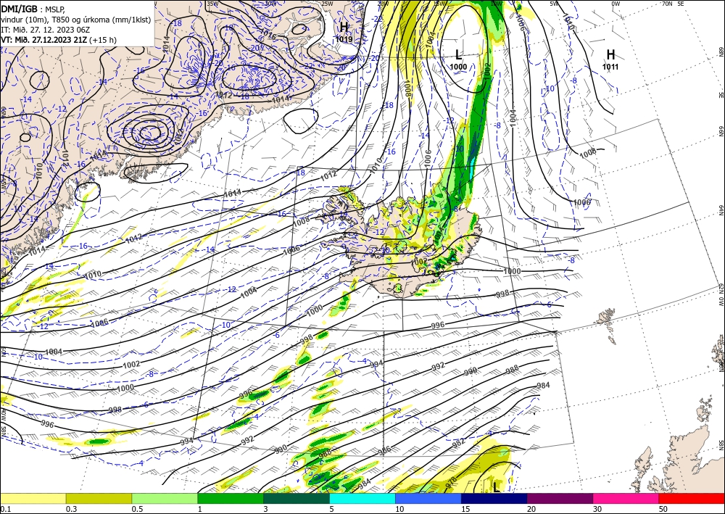Click the navy 15–20 legend color segment
The width and height of the screenshot is (725, 514).
click(x=494, y=498)
